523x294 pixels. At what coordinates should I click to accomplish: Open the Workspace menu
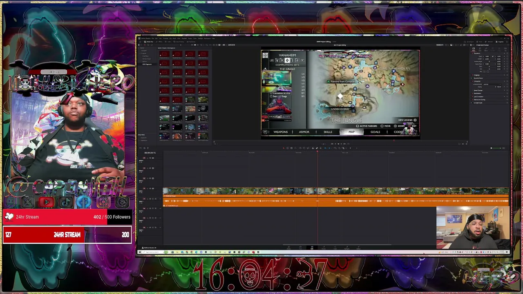[207, 38]
